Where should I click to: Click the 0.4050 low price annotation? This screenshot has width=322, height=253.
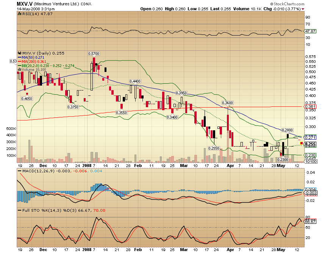pyautogui.click(x=27, y=99)
